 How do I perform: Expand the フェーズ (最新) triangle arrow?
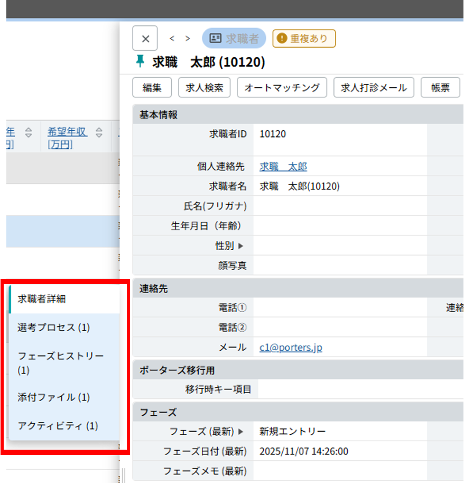241,432
